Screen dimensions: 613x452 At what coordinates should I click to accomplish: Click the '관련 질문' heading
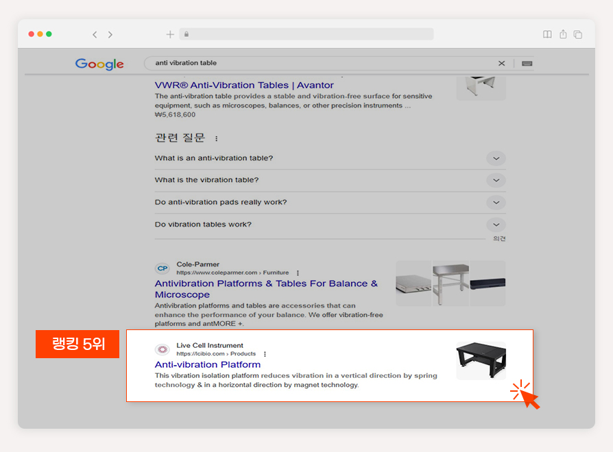[180, 138]
